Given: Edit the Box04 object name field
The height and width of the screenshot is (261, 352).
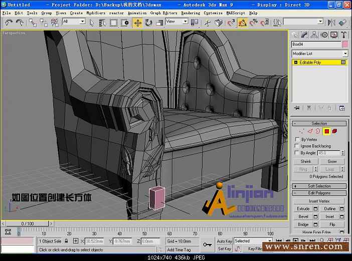Looking at the screenshot, I should 316,45.
